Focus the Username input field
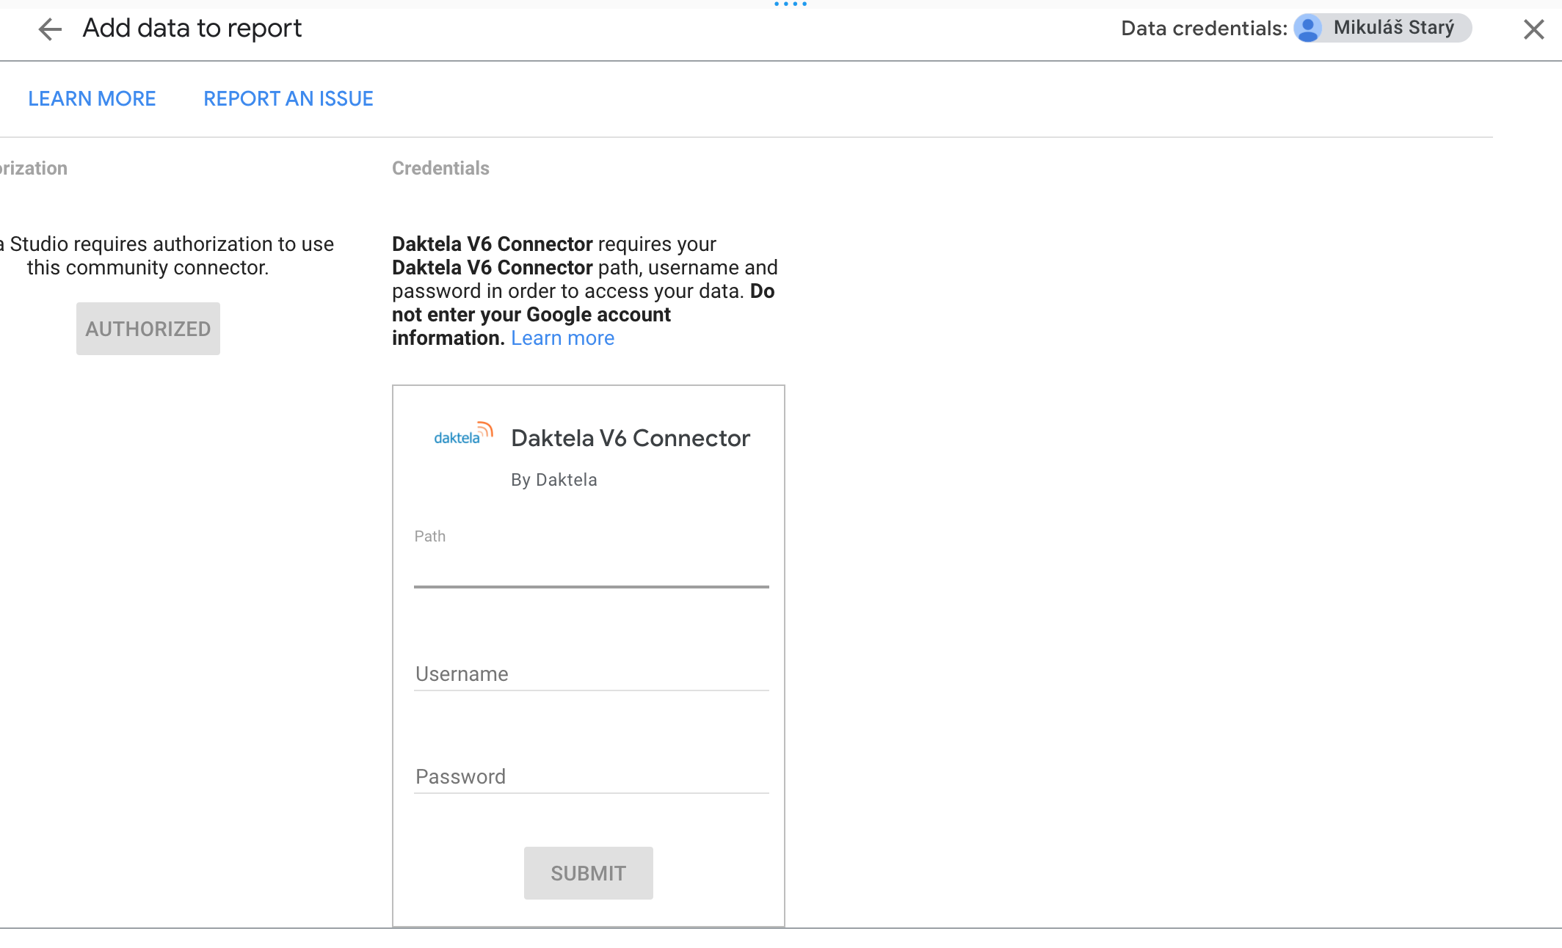 click(x=592, y=674)
